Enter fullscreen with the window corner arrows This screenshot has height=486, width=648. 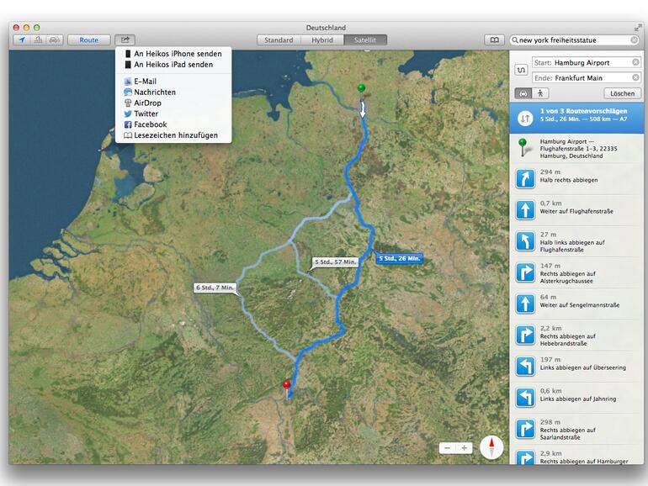(x=638, y=28)
